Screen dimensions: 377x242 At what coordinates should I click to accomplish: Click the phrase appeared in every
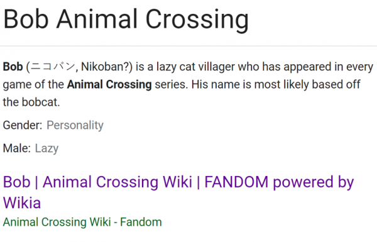coord(328,67)
